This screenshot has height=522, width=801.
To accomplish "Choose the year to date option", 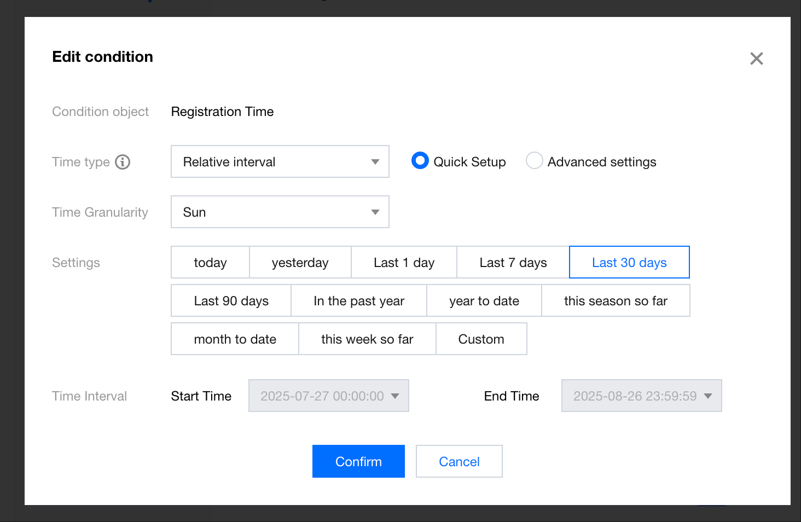I will tap(484, 301).
